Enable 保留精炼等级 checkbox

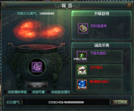click(x=5, y=92)
